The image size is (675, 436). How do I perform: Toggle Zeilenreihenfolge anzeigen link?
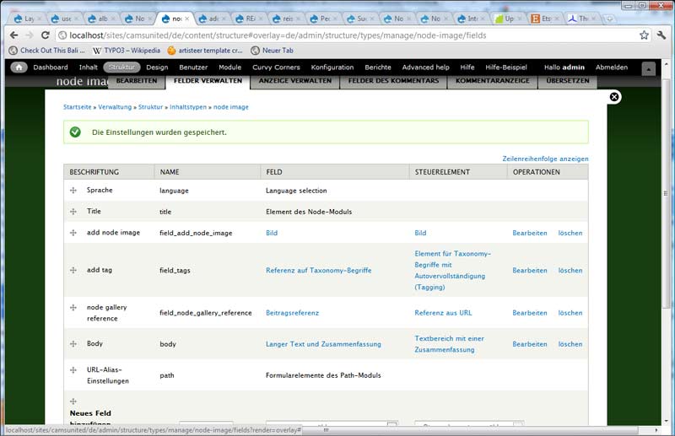(544, 159)
